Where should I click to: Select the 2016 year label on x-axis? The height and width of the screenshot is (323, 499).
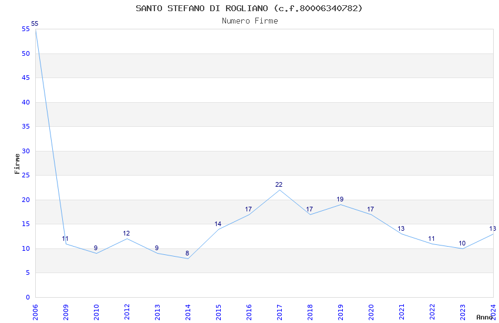tap(249, 312)
